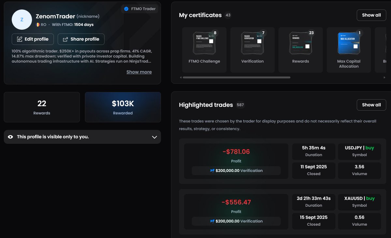This screenshot has width=391, height=238.
Task: Open Edit profile
Action: pos(33,39)
